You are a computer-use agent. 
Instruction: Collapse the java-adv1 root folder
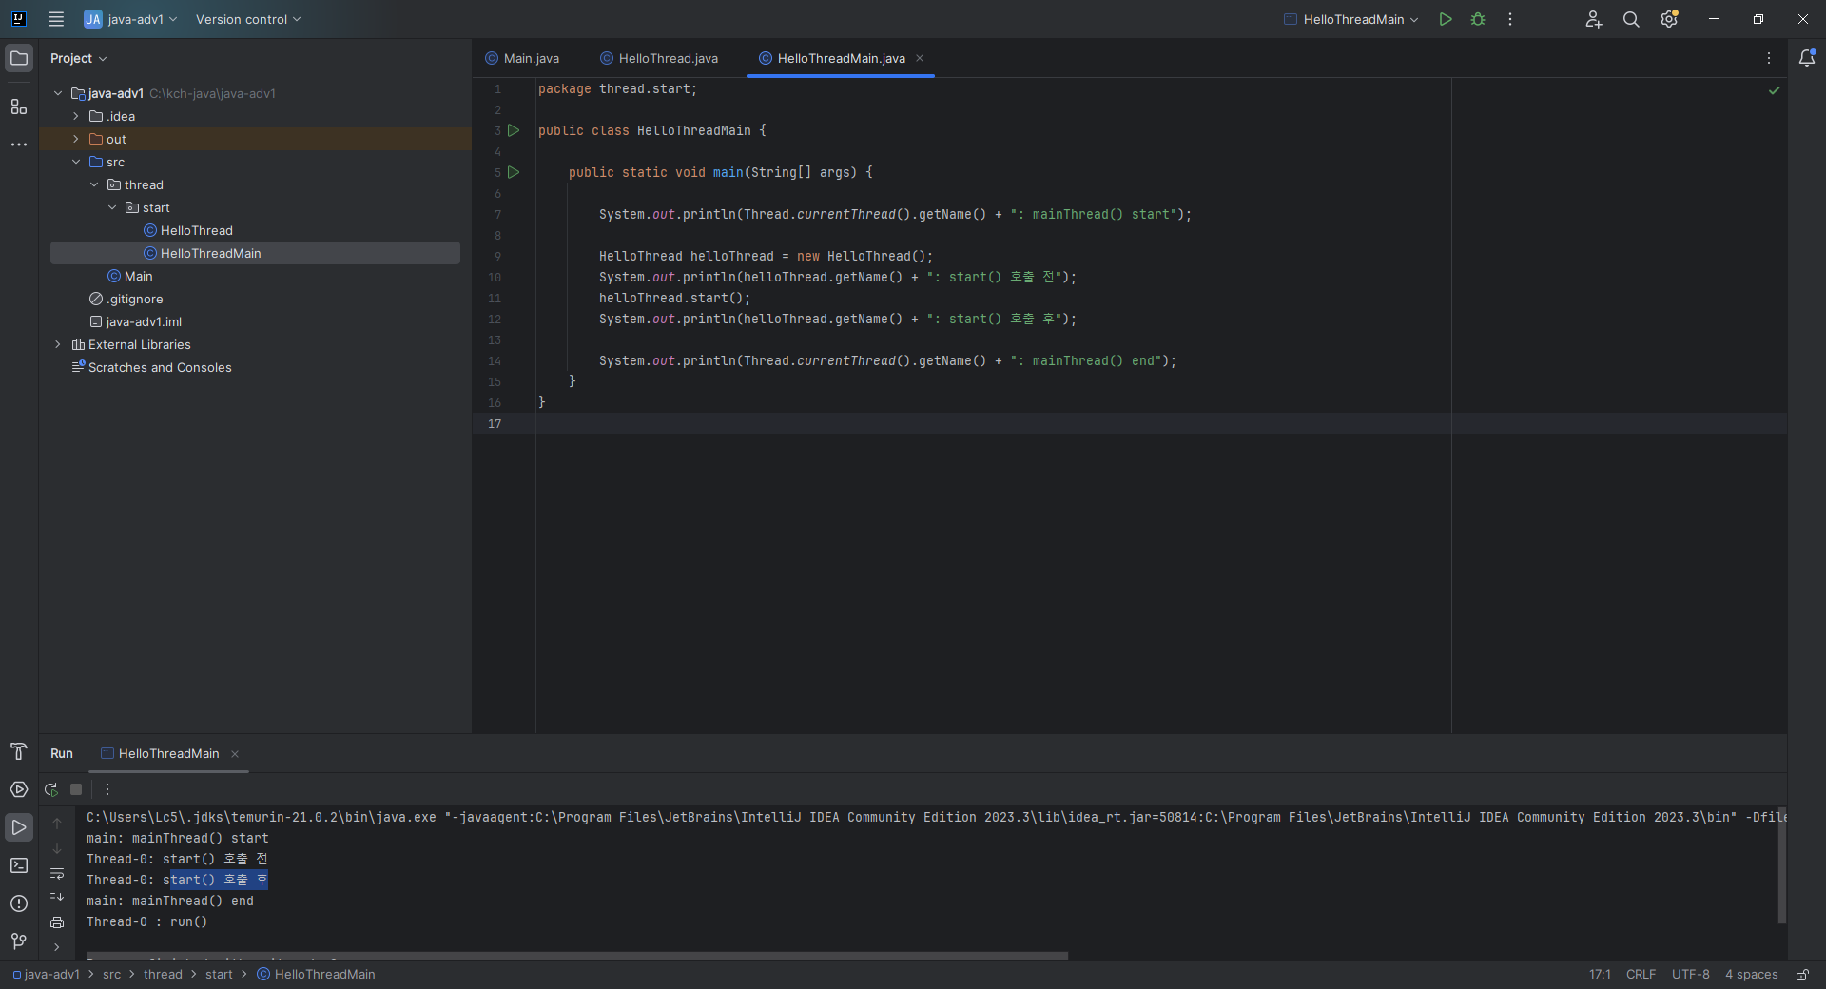pos(58,93)
